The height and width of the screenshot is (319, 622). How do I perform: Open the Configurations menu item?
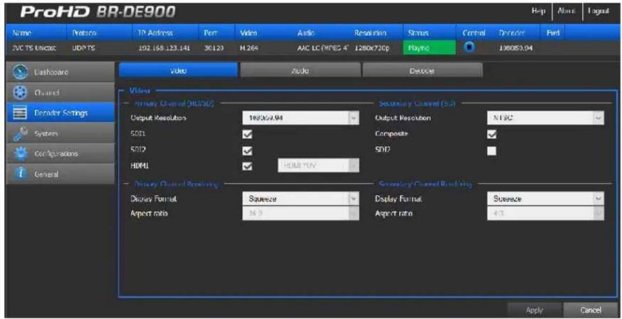tap(60, 154)
